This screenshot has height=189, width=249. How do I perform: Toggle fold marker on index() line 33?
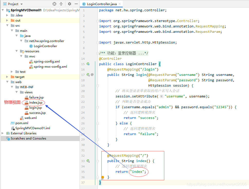(98, 161)
